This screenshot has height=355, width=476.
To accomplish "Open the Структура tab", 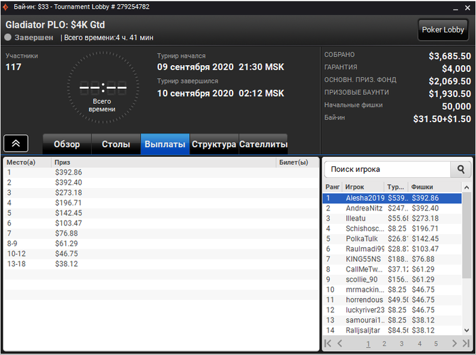I will [x=214, y=144].
